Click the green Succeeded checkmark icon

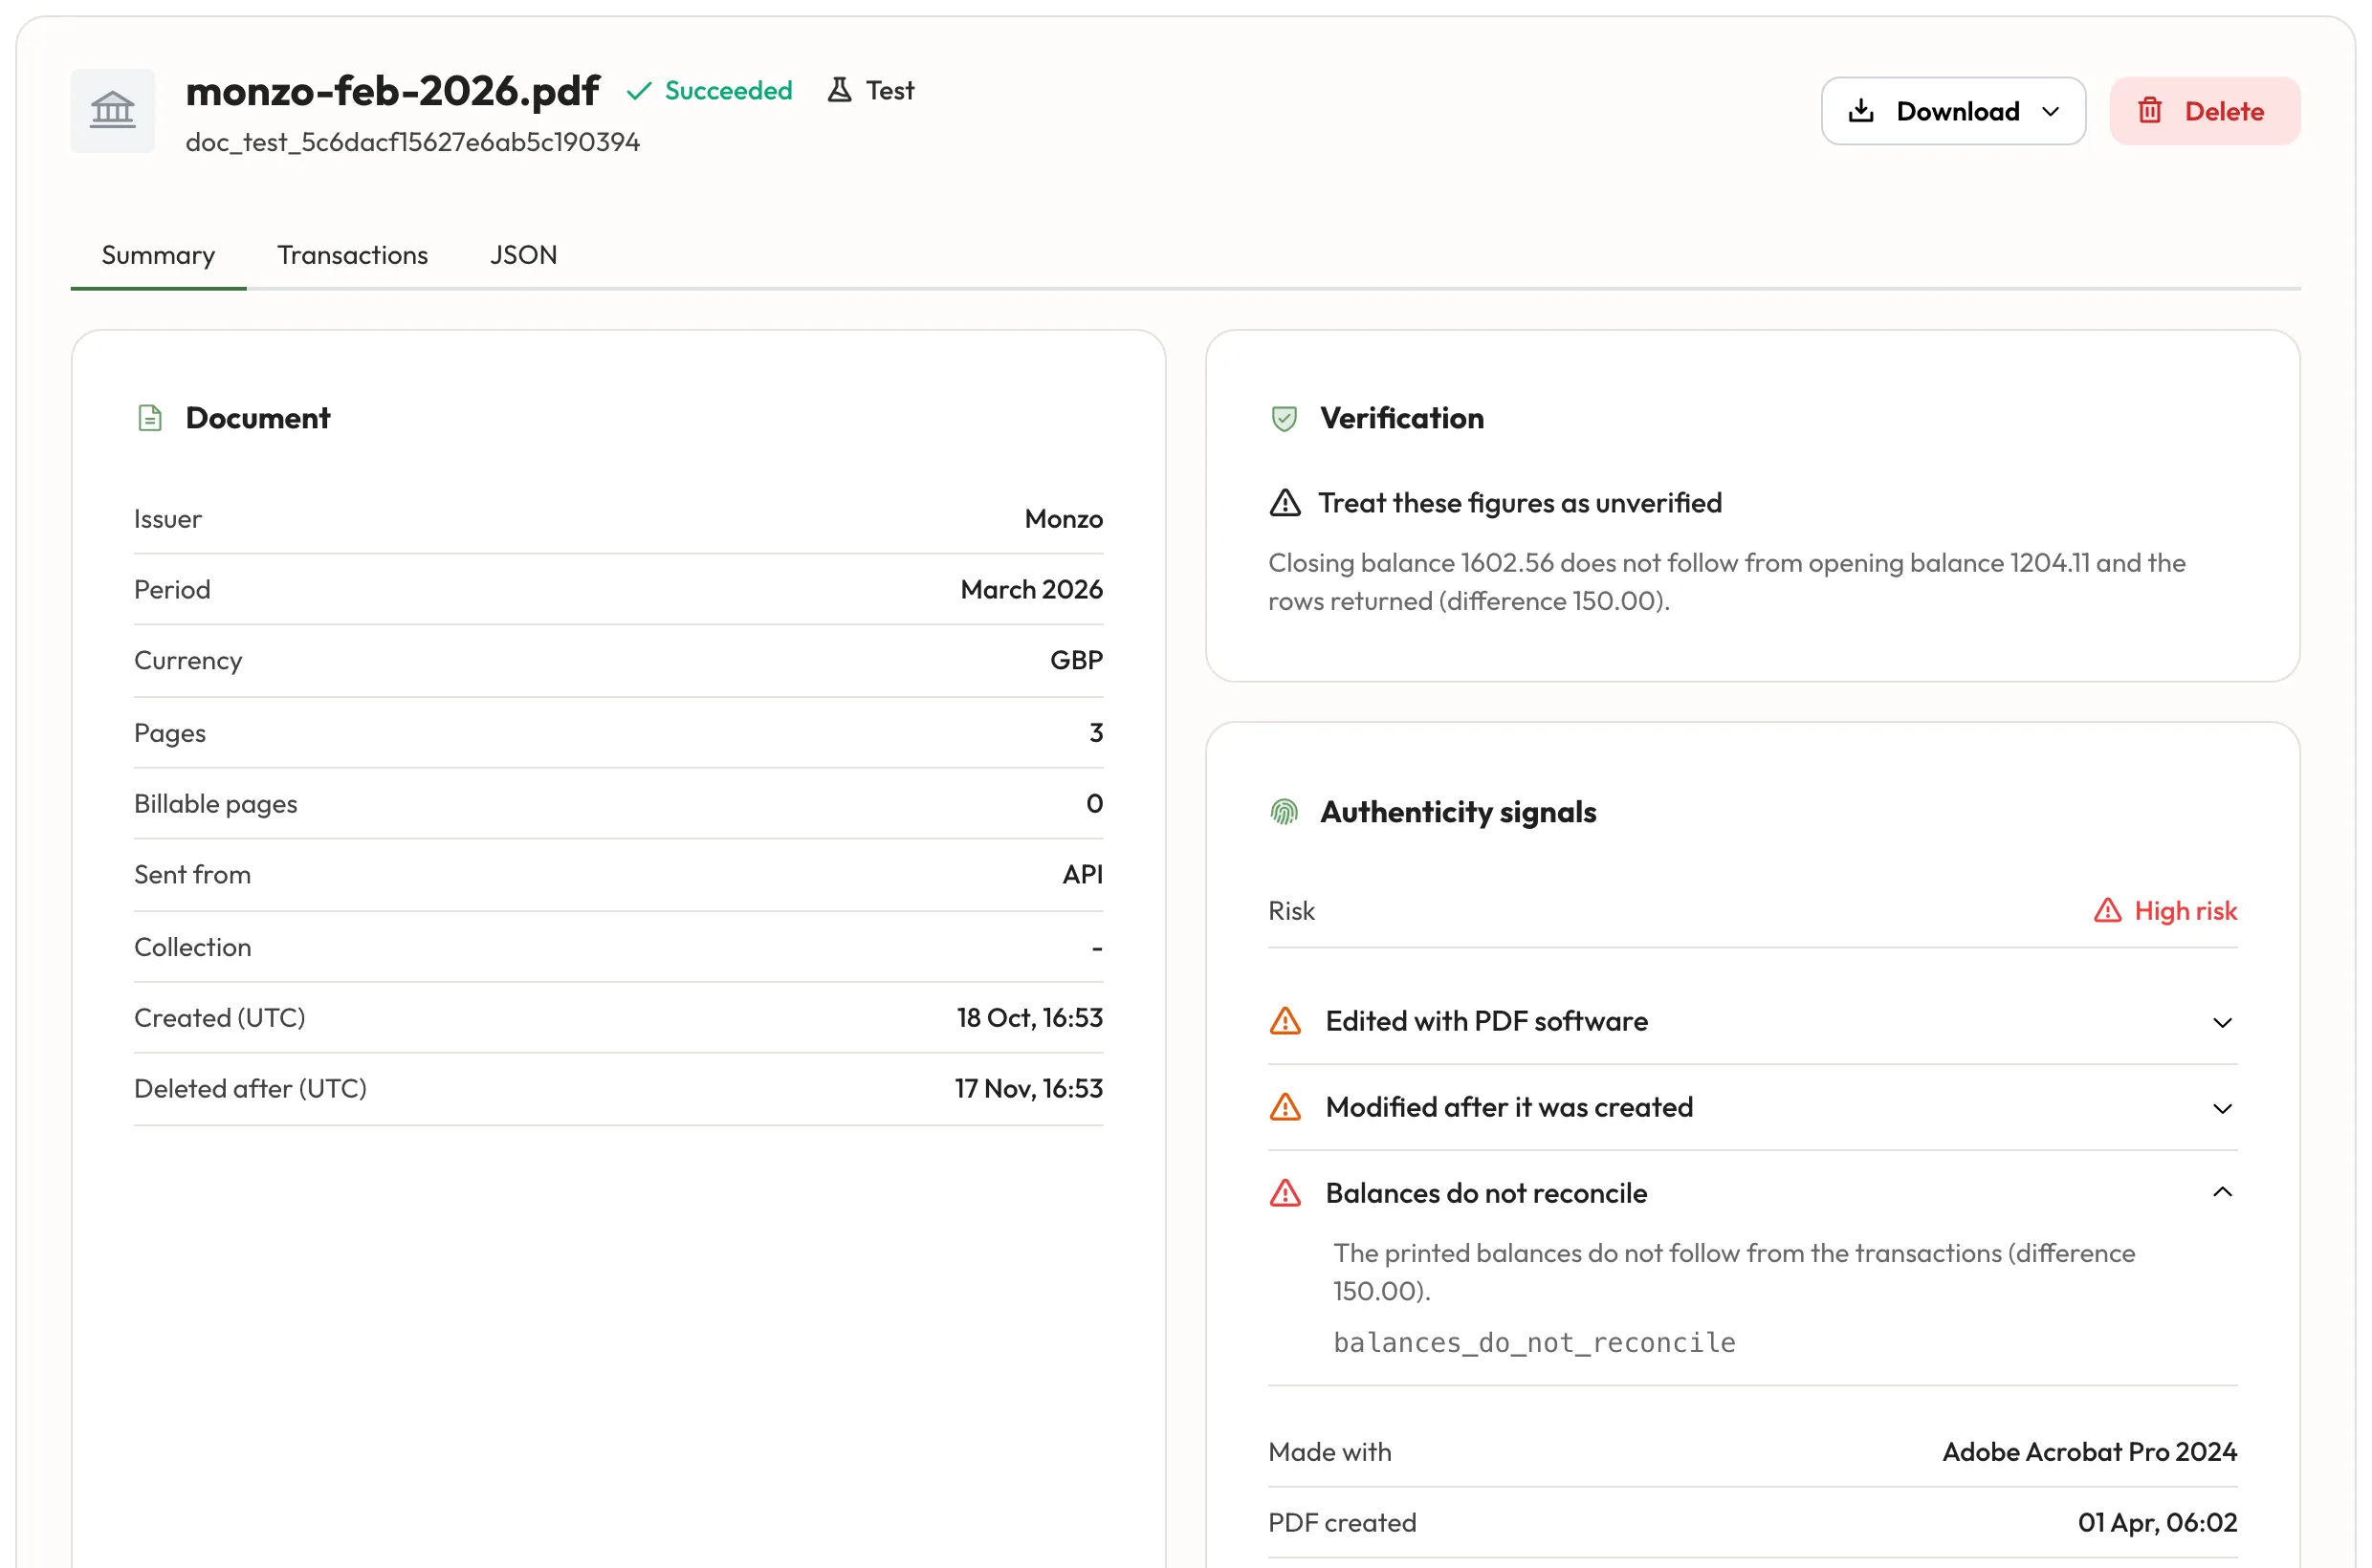click(638, 91)
